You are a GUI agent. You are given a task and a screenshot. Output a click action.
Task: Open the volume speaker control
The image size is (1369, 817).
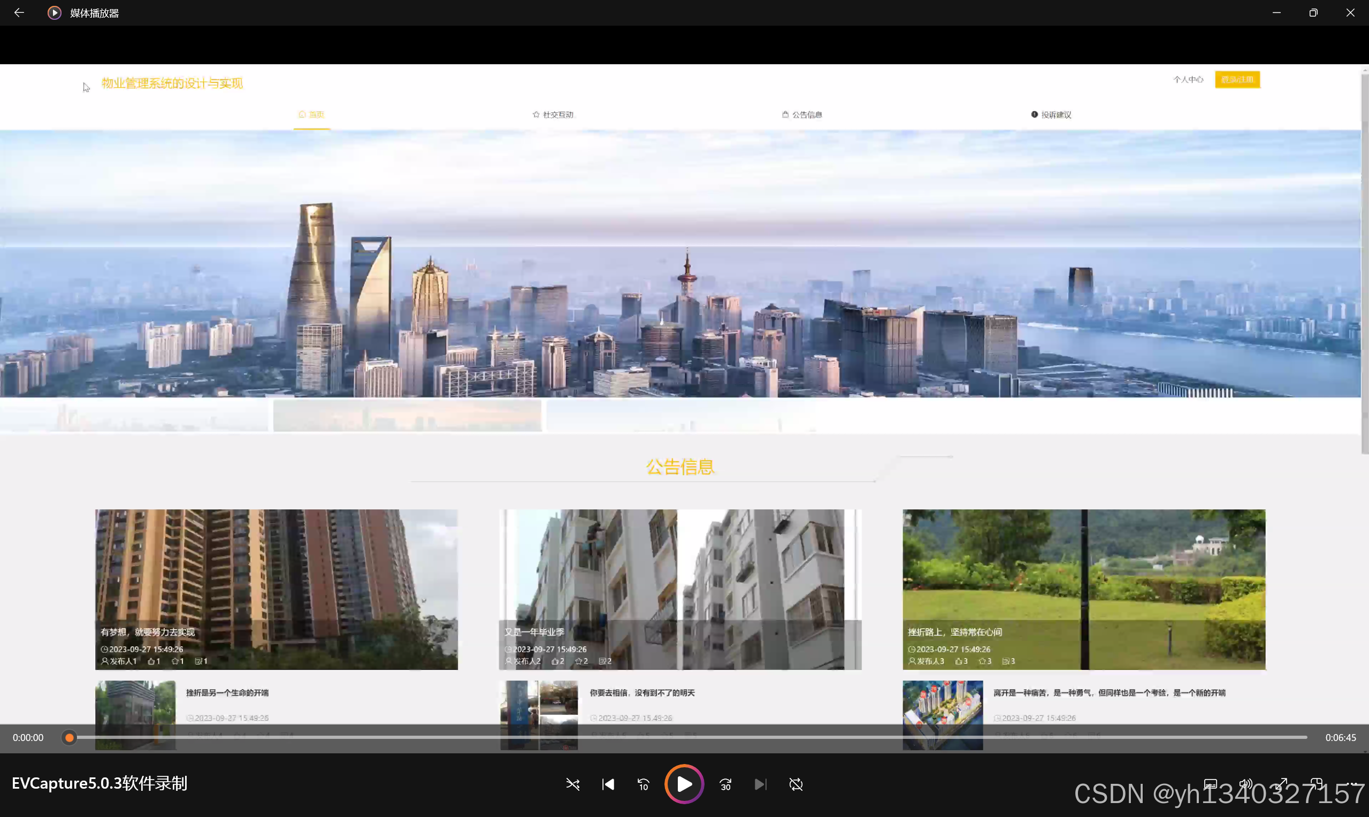pos(1245,783)
